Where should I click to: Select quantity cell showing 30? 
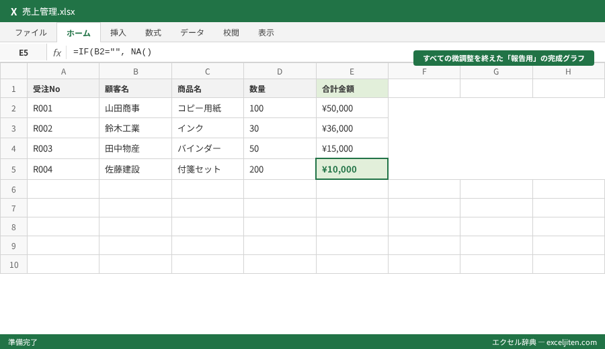coord(280,128)
